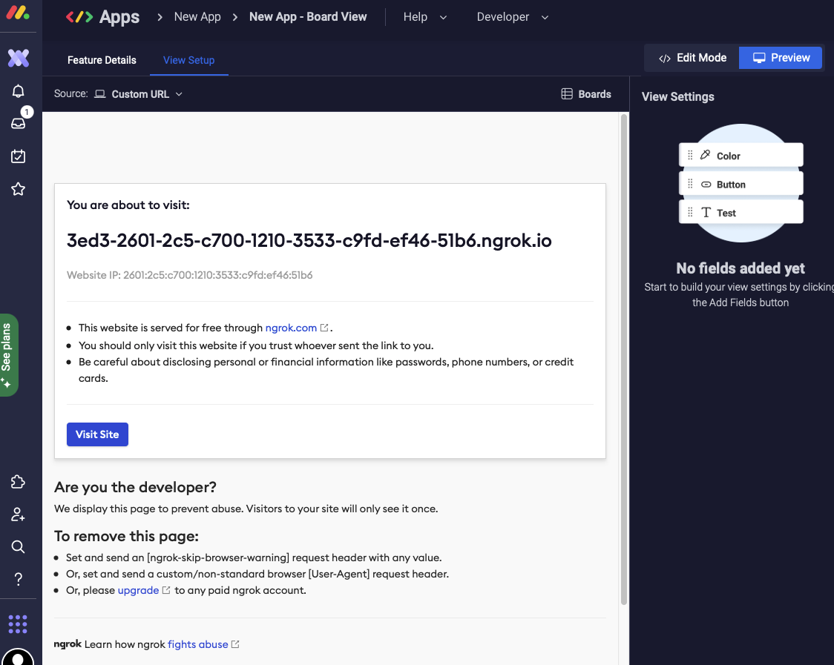This screenshot has height=665, width=834.
Task: Click the See plans side button
Action: click(9, 355)
